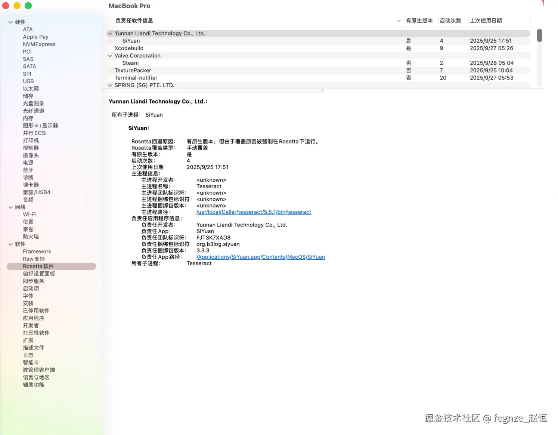Select 诊断 sidebar item
Viewport: 558px width, 435px height.
[x=28, y=178]
